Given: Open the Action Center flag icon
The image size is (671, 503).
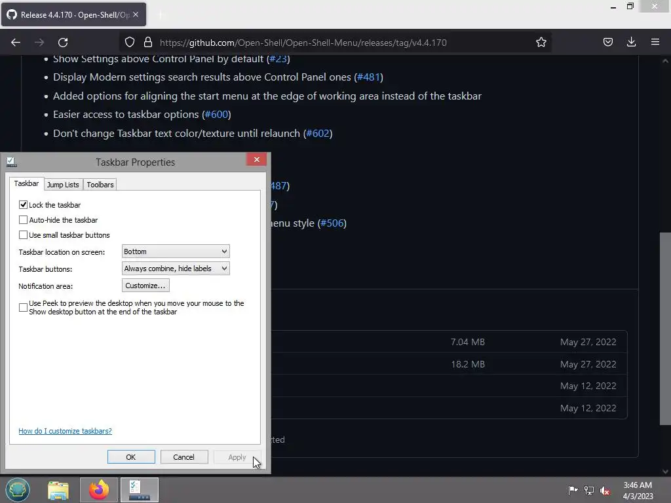Looking at the screenshot, I should [x=573, y=490].
